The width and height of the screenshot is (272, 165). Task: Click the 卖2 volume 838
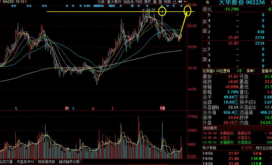(x=261, y=32)
